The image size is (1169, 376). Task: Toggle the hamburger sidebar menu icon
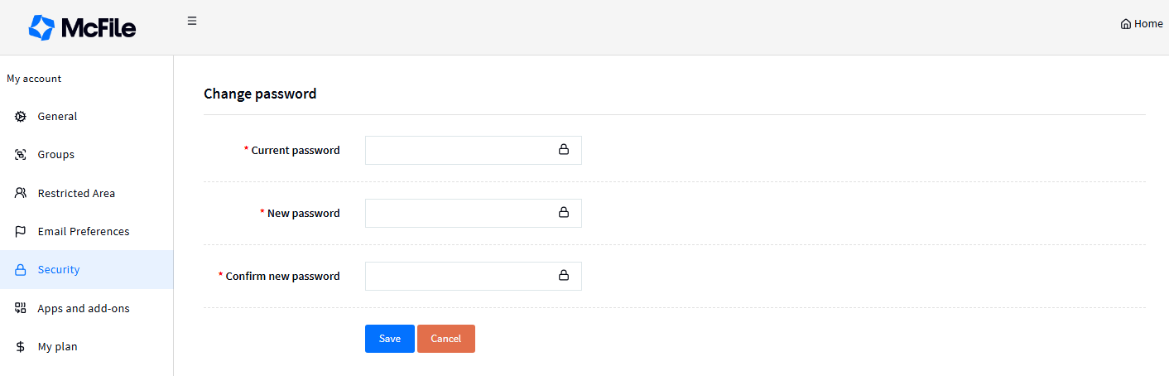click(192, 21)
